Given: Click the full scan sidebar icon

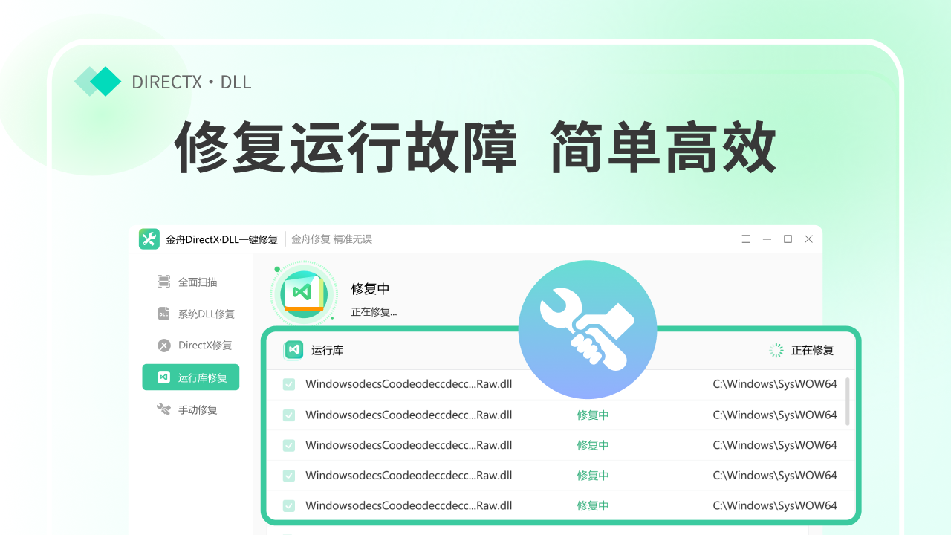Looking at the screenshot, I should (x=164, y=282).
